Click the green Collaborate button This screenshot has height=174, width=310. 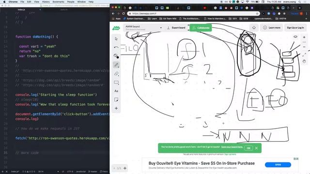pos(201,28)
